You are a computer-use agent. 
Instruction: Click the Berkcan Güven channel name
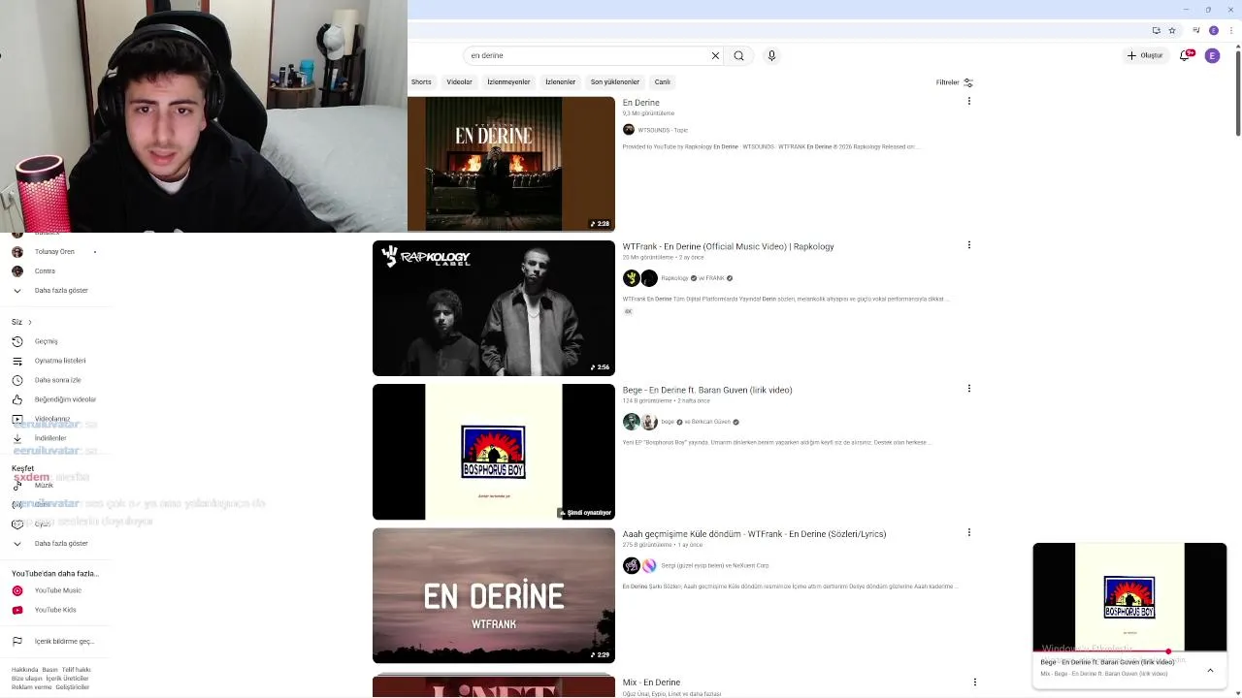click(x=713, y=422)
